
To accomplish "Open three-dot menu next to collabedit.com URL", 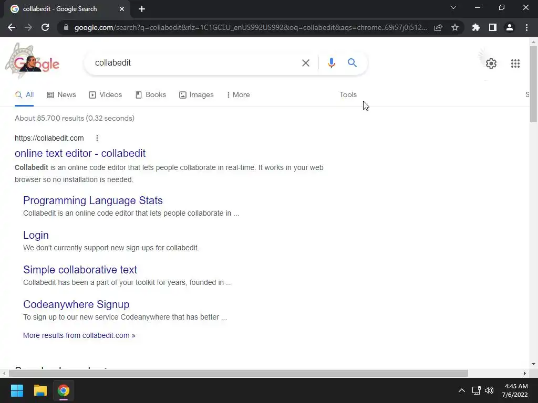I will 97,138.
